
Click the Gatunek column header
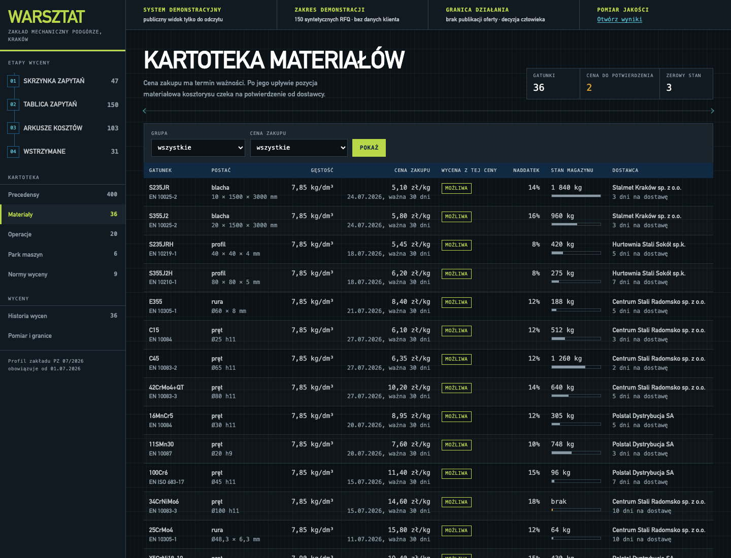(x=160, y=170)
